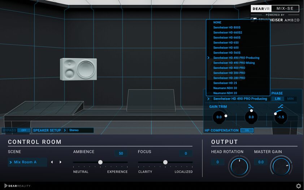Viewport: 304px width, 190px height.
Task: Click the LOCALIZED label
Action: pyautogui.click(x=184, y=172)
